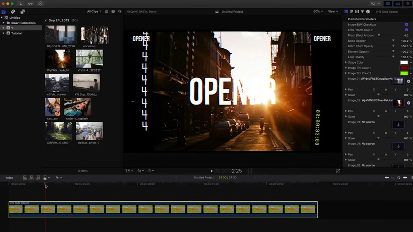413x232 pixels.
Task: Enter viewer full screen mode
Action: [x=338, y=171]
